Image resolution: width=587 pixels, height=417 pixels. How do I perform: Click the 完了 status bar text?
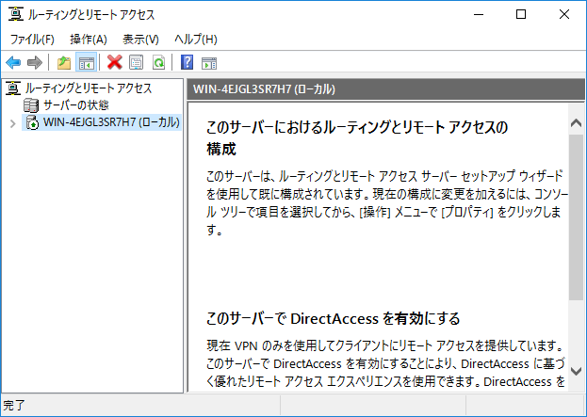click(x=14, y=405)
